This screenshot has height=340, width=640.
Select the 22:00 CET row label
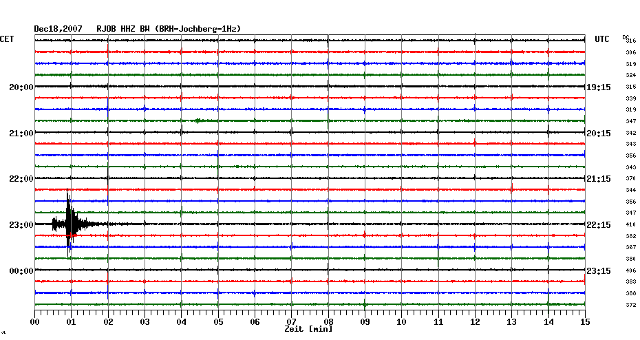tap(21, 179)
